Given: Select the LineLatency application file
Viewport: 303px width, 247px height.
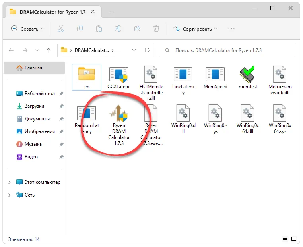Looking at the screenshot, I should click(183, 81).
